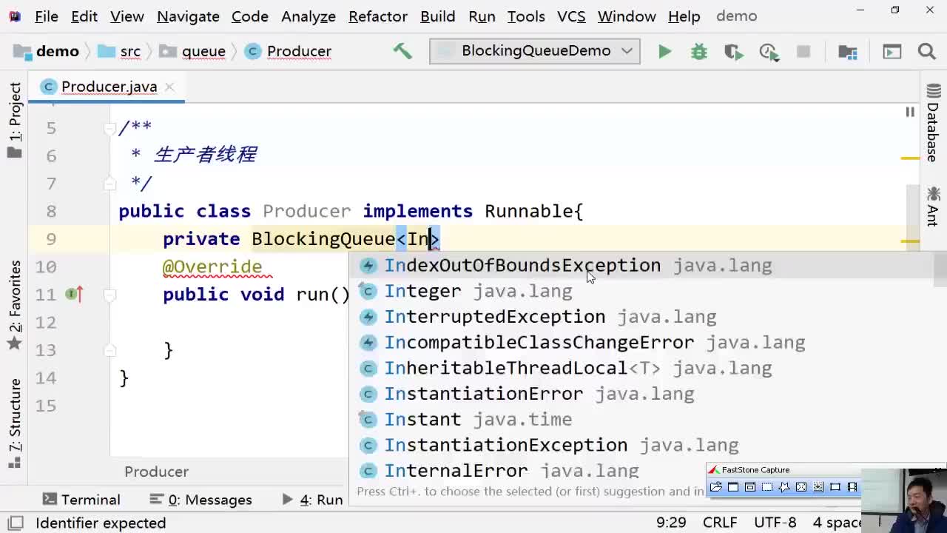The height and width of the screenshot is (533, 947).
Task: Open the Project Structure icon
Action: 848,51
